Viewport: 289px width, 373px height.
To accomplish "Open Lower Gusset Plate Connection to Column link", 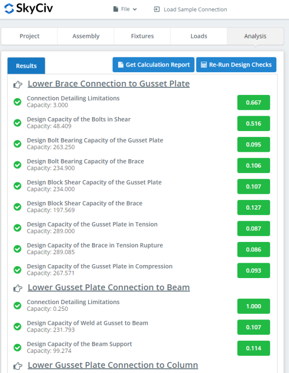I will 113,365.
